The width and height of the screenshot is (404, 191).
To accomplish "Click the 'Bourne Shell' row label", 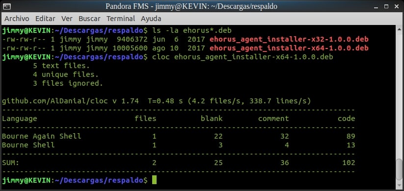I will pos(28,145).
